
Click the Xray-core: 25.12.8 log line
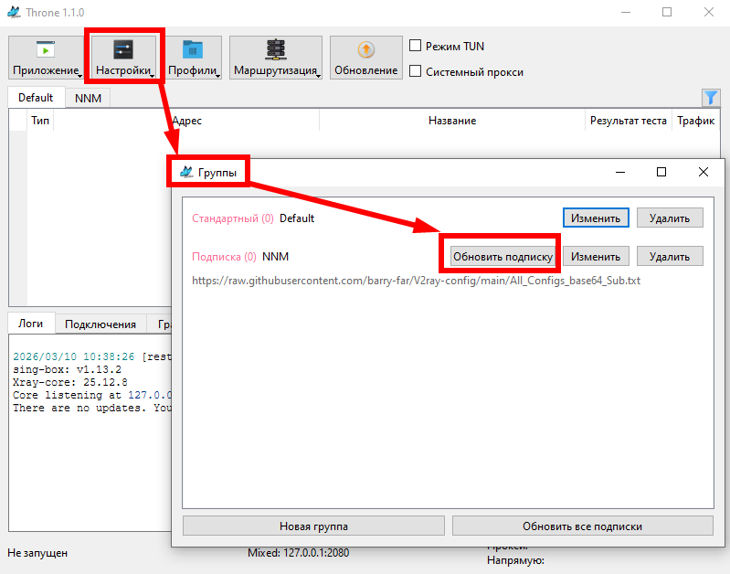tap(70, 382)
